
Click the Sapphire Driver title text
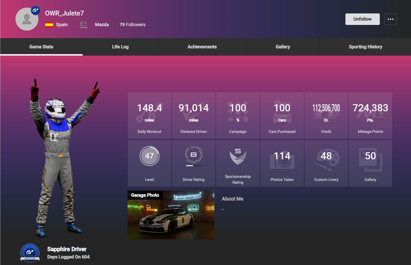[x=67, y=249]
